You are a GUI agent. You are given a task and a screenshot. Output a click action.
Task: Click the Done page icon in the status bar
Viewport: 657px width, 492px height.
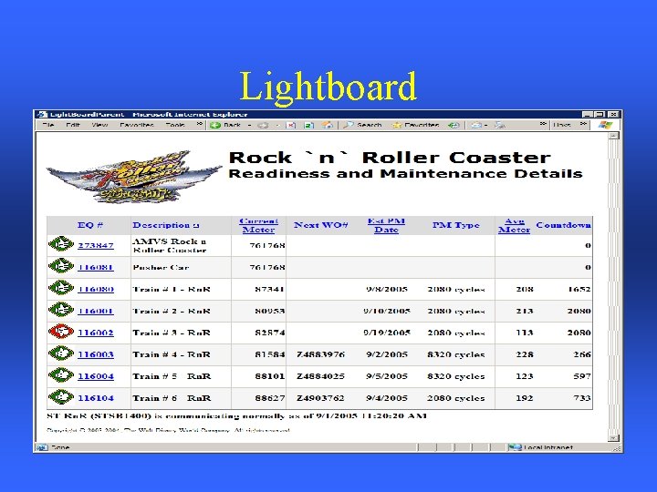[42, 447]
